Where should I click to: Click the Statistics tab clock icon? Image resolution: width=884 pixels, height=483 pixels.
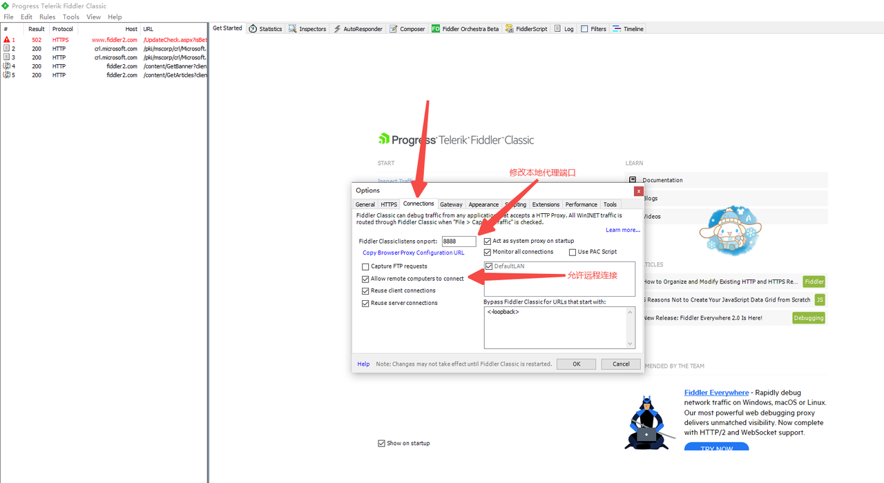tap(253, 29)
